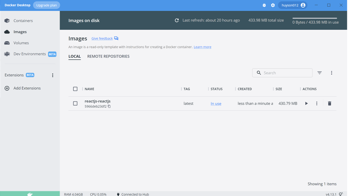This screenshot has height=196, width=348.
Task: Maximize the Docker Desktop window
Action: click(329, 5)
